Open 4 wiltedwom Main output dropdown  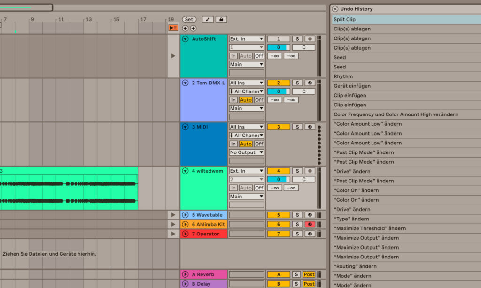point(247,197)
